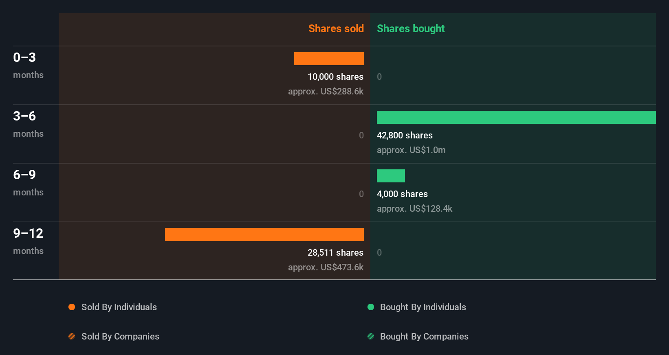Click the zero bought value in 0–3 months row
This screenshot has height=355, width=669.
(x=379, y=77)
